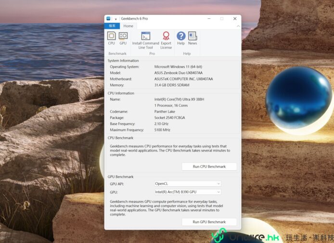Click the GPU compute description paragraph
The height and width of the screenshot is (243, 334).
pyautogui.click(x=167, y=208)
